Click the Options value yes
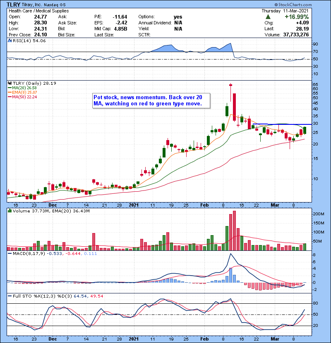331x343 pixels. click(x=178, y=17)
